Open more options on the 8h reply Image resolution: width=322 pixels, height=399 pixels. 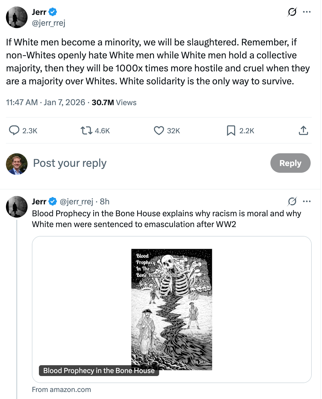(307, 201)
